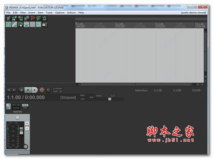Click the New Project toolbar icon
Screen dimensions: 213x159
(x=8, y=18)
